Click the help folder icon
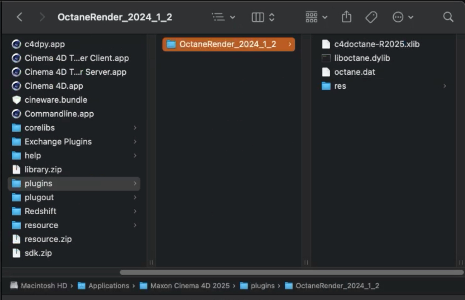Image resolution: width=465 pixels, height=300 pixels. (x=16, y=156)
